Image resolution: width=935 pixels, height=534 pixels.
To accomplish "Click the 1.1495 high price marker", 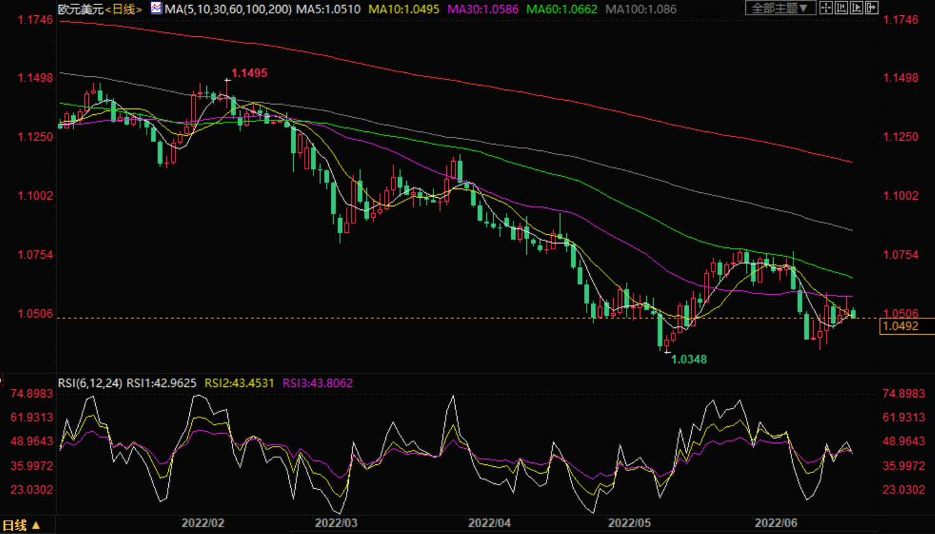I will click(x=249, y=73).
